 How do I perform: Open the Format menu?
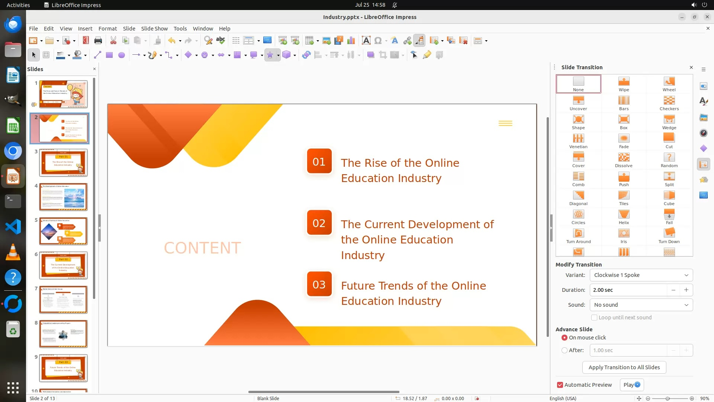107,28
